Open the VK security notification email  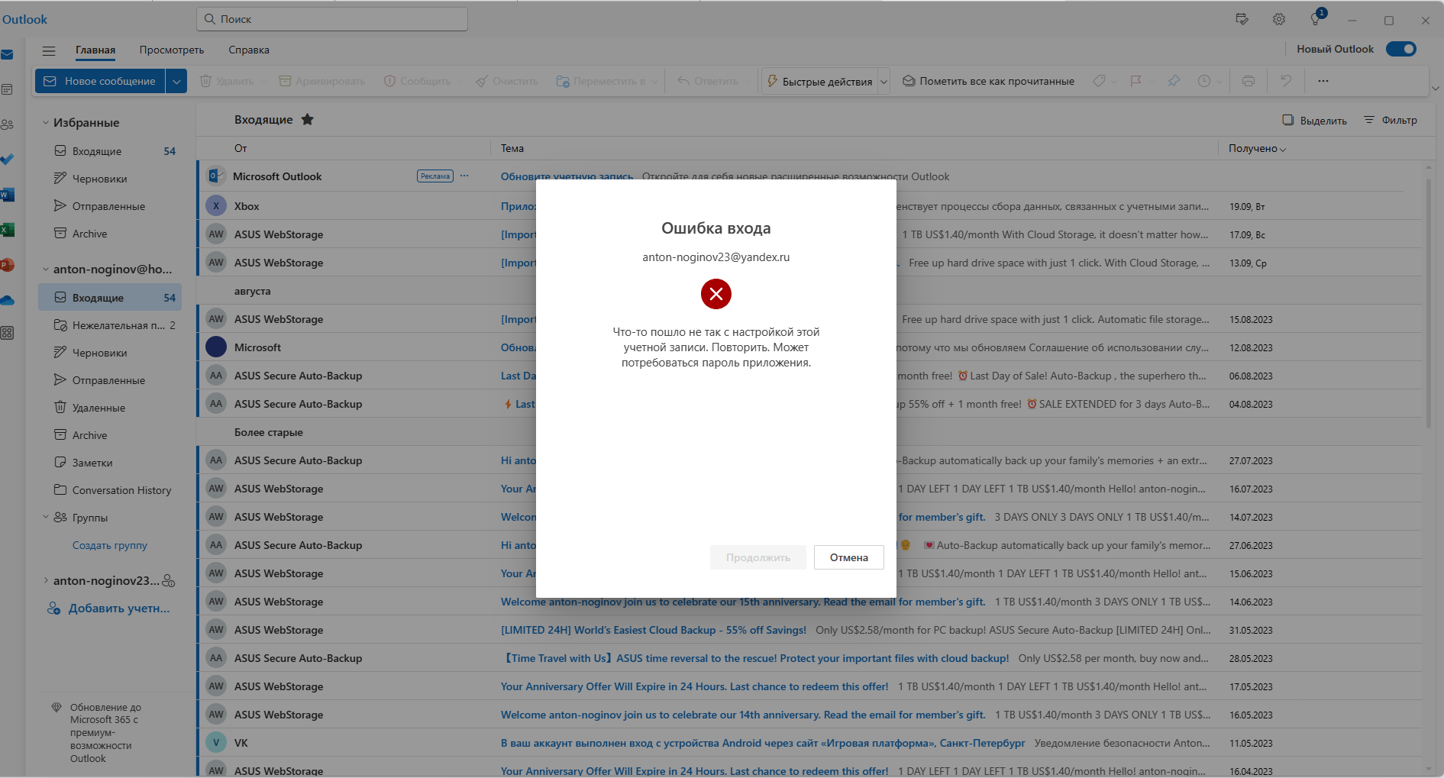click(811, 743)
